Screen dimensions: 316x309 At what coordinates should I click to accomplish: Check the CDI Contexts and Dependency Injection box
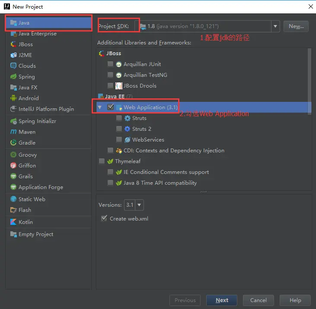[x=110, y=150]
